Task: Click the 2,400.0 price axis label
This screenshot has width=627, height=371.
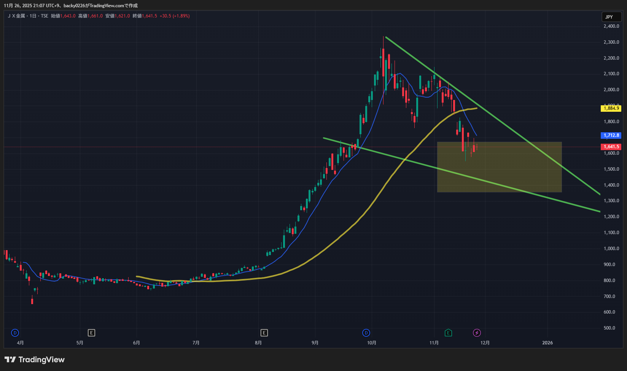Action: 611,26
